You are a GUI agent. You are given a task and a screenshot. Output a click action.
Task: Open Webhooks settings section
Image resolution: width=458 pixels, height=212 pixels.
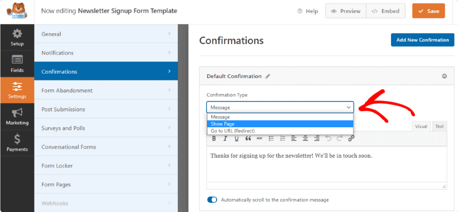pos(106,203)
